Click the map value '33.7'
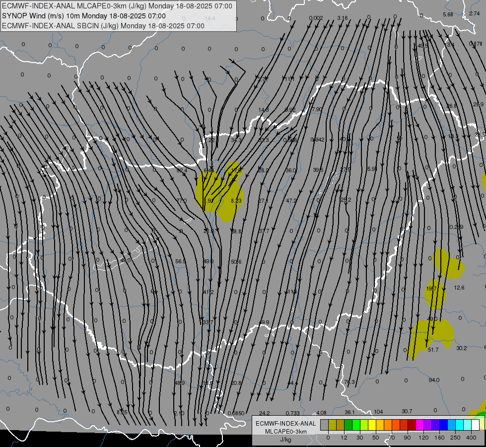Viewport: 486px width, 447px height. 208,323
